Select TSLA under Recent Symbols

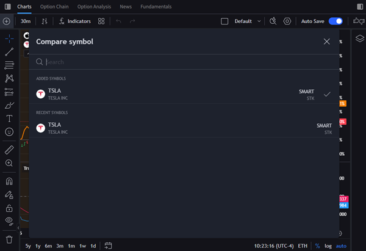coord(184,128)
